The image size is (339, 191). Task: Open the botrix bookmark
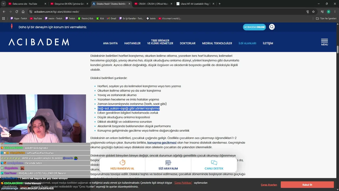(x=151, y=19)
